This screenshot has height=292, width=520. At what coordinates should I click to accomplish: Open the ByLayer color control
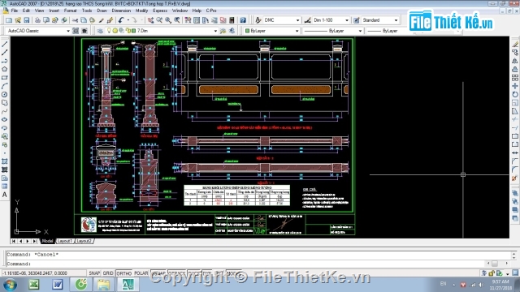(x=271, y=31)
